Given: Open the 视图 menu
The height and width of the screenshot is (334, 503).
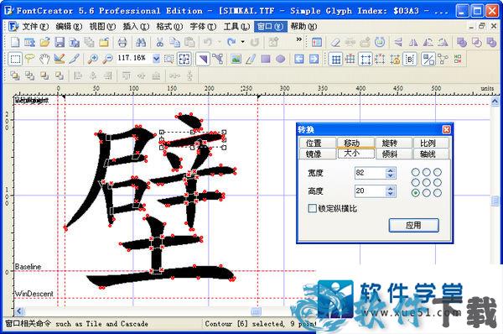Looking at the screenshot, I should [102, 26].
